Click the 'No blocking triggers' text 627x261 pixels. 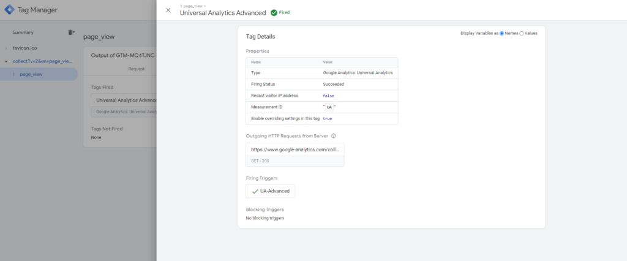point(265,218)
